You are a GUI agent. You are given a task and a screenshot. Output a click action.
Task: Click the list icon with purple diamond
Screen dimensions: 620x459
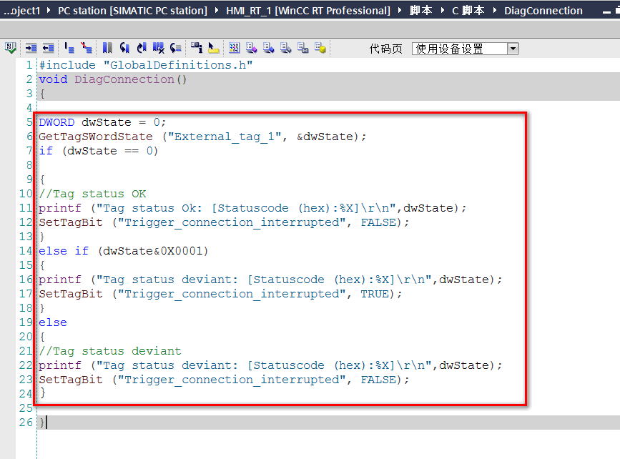252,48
